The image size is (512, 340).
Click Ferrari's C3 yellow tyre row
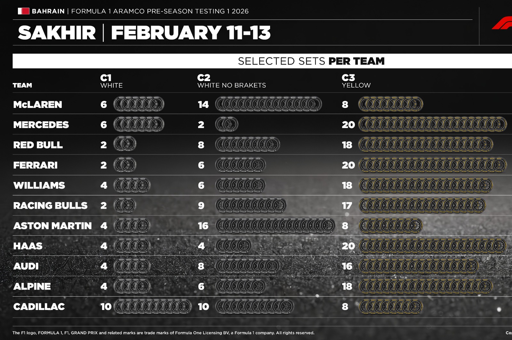pos(433,165)
